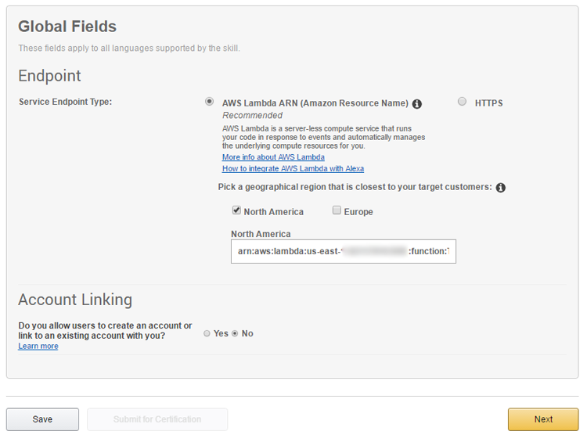Click the Submit for Certification button

point(157,419)
